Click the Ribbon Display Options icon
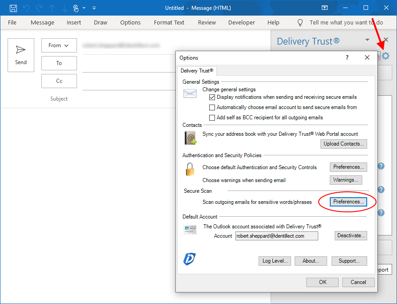 [x=325, y=8]
